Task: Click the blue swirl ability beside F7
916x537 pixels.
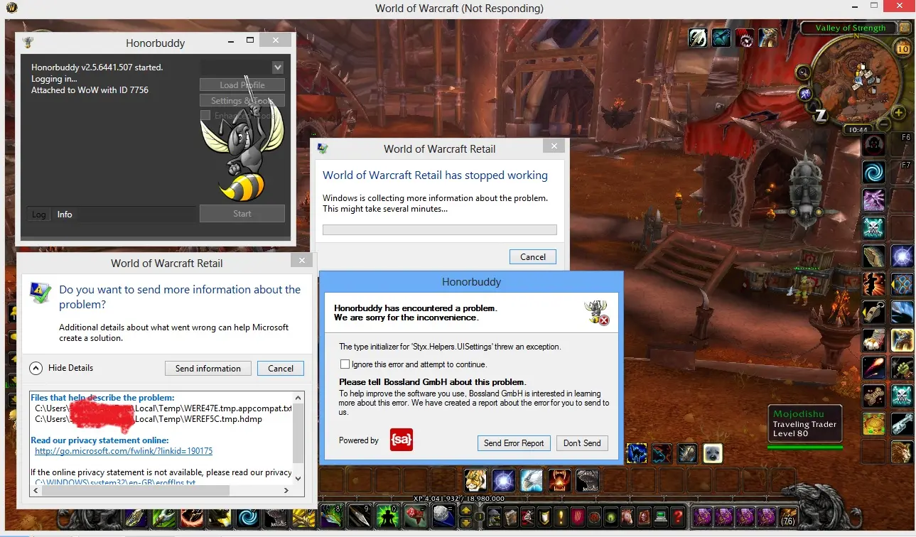Action: click(x=873, y=172)
